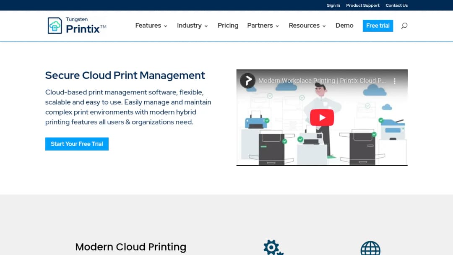Image resolution: width=453 pixels, height=255 pixels.
Task: Click the Tungsten Printix logo
Action: pos(77,26)
